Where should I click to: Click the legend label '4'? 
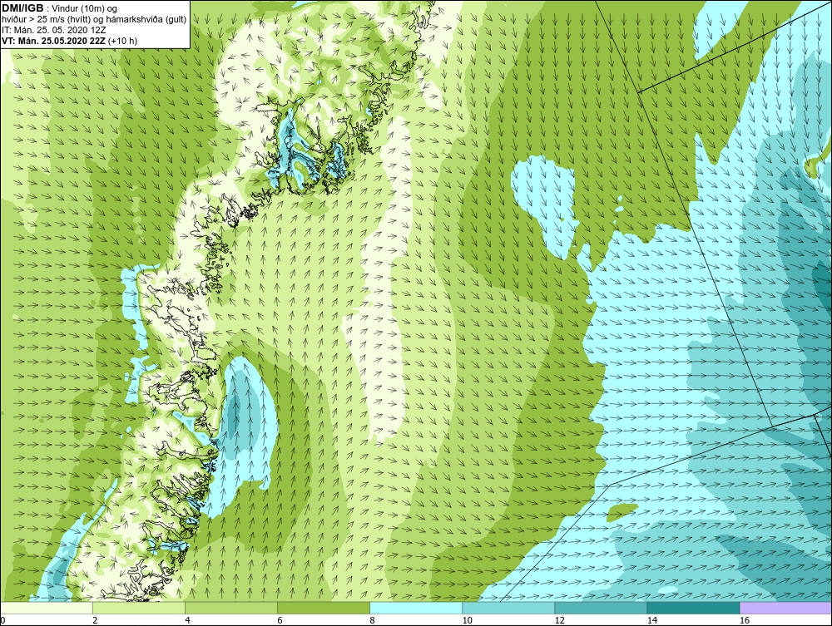pos(187,620)
